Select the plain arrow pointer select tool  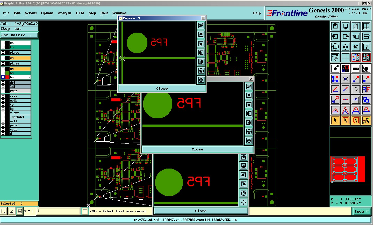click(335, 120)
